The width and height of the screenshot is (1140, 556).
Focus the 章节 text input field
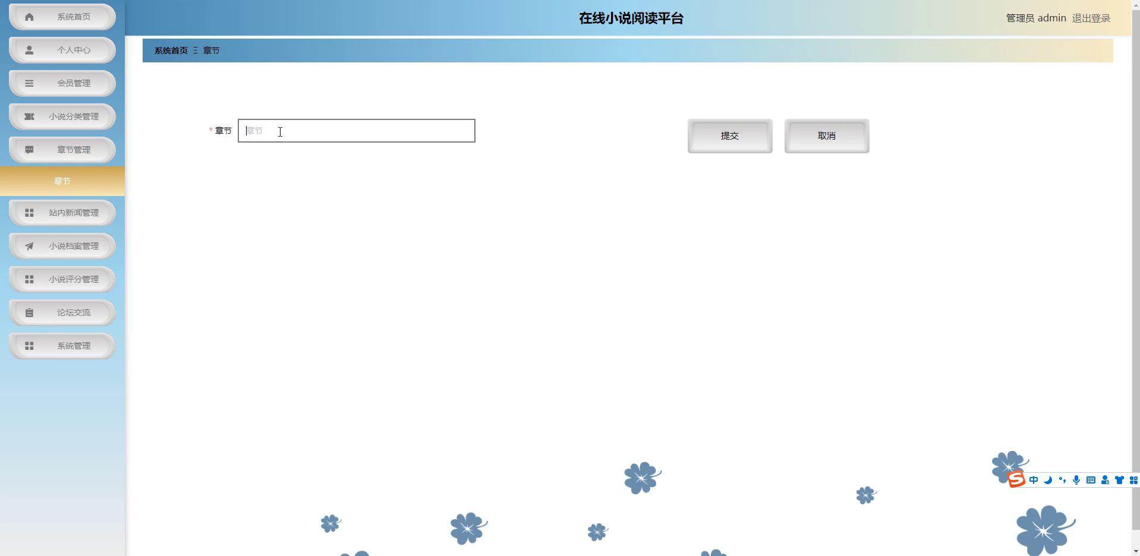[x=357, y=131]
